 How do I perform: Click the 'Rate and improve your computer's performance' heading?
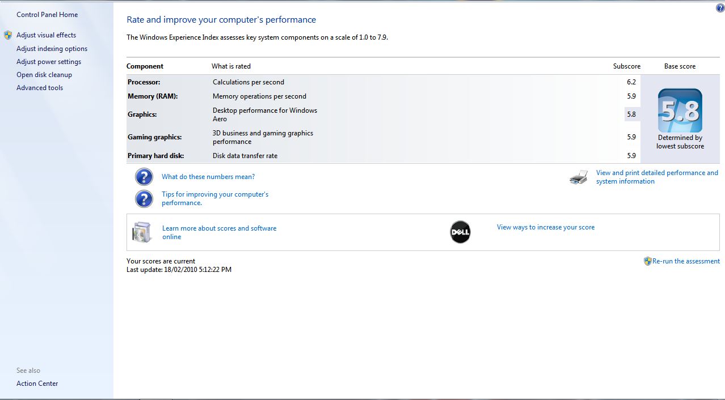(221, 20)
